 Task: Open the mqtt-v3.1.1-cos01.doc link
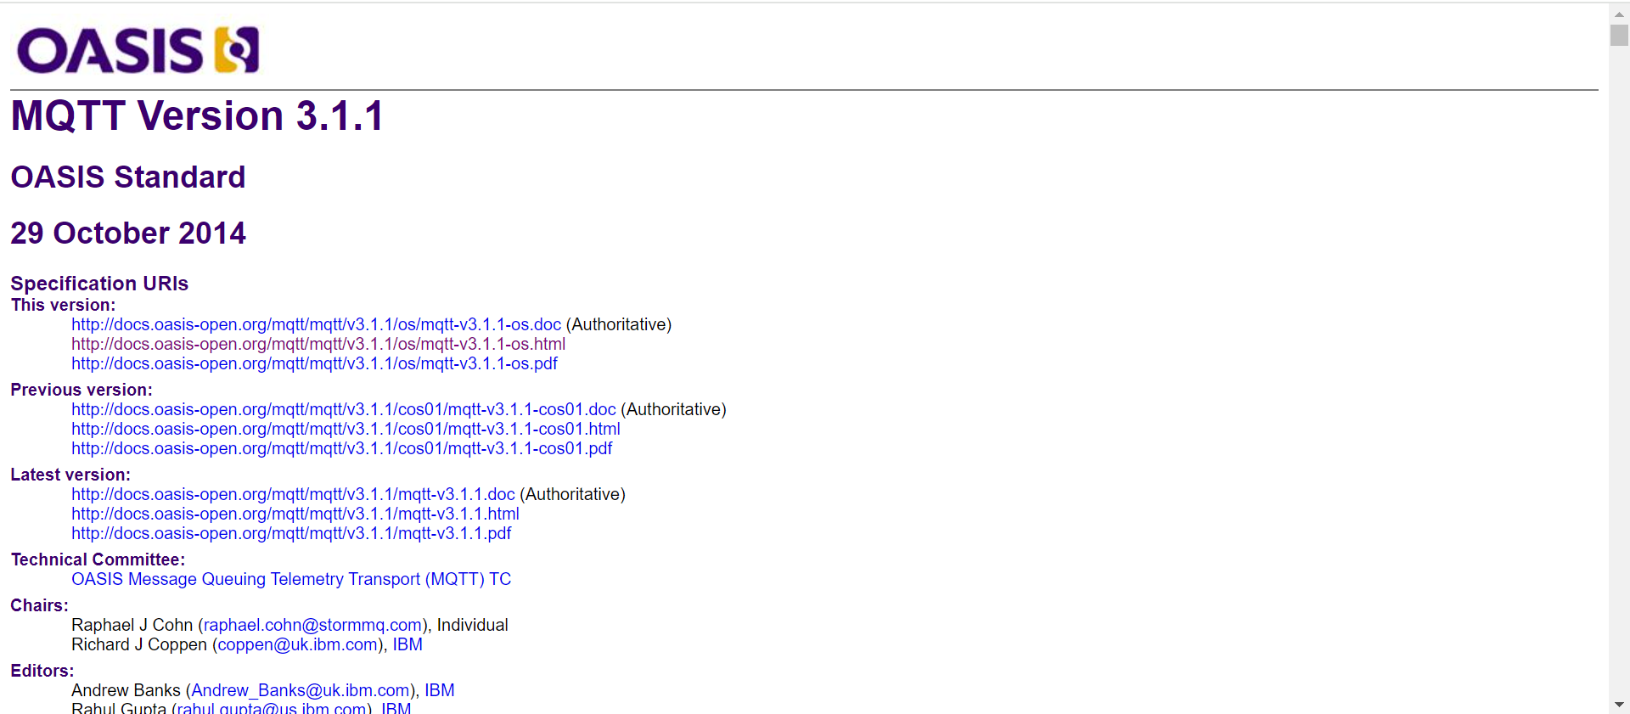coord(344,409)
